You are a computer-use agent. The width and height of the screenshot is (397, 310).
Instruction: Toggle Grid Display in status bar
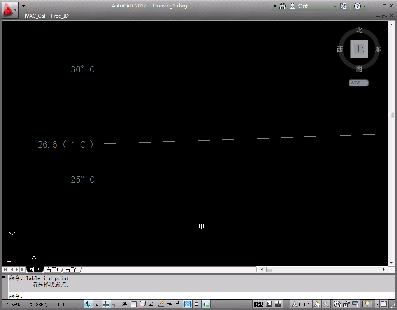[x=106, y=304]
